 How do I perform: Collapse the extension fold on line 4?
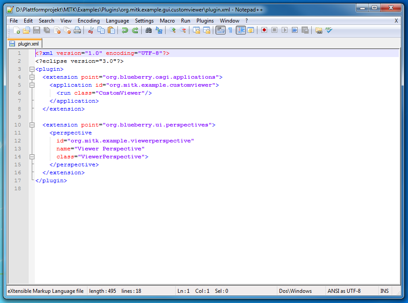[32, 77]
